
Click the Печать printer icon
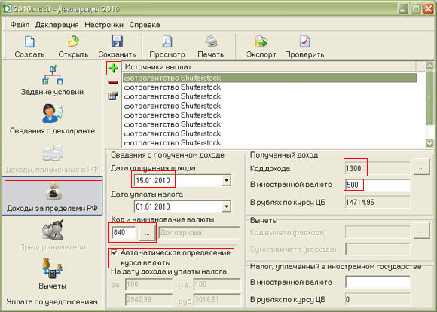[211, 41]
